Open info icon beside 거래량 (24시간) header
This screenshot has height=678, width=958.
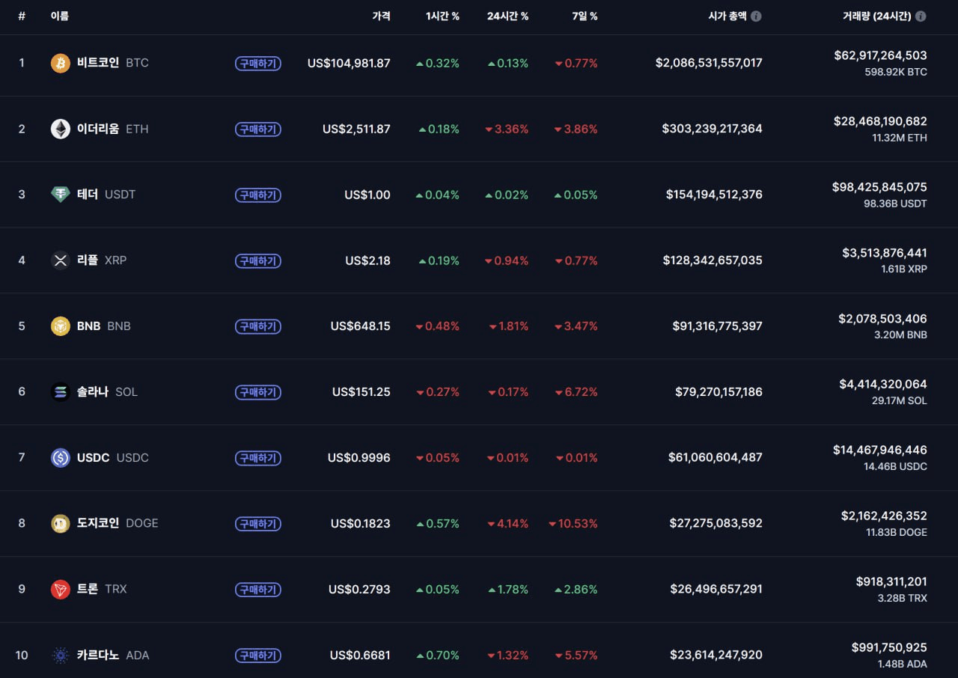coord(921,16)
